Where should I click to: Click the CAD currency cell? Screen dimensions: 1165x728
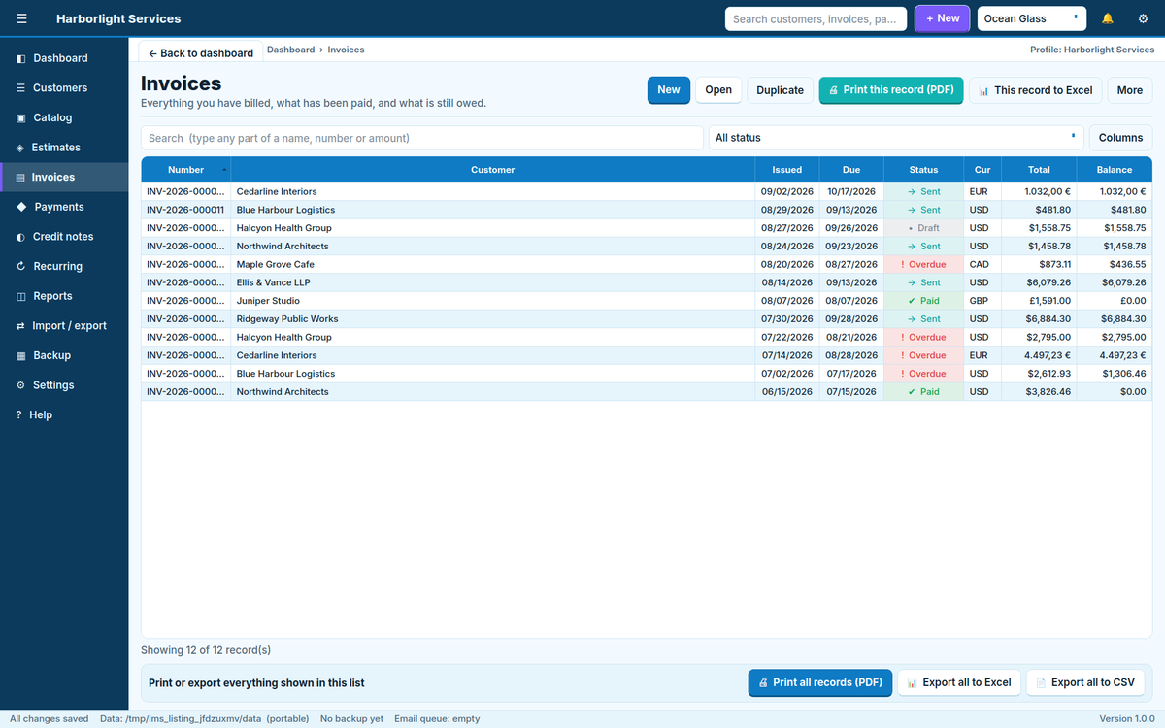[x=982, y=264]
